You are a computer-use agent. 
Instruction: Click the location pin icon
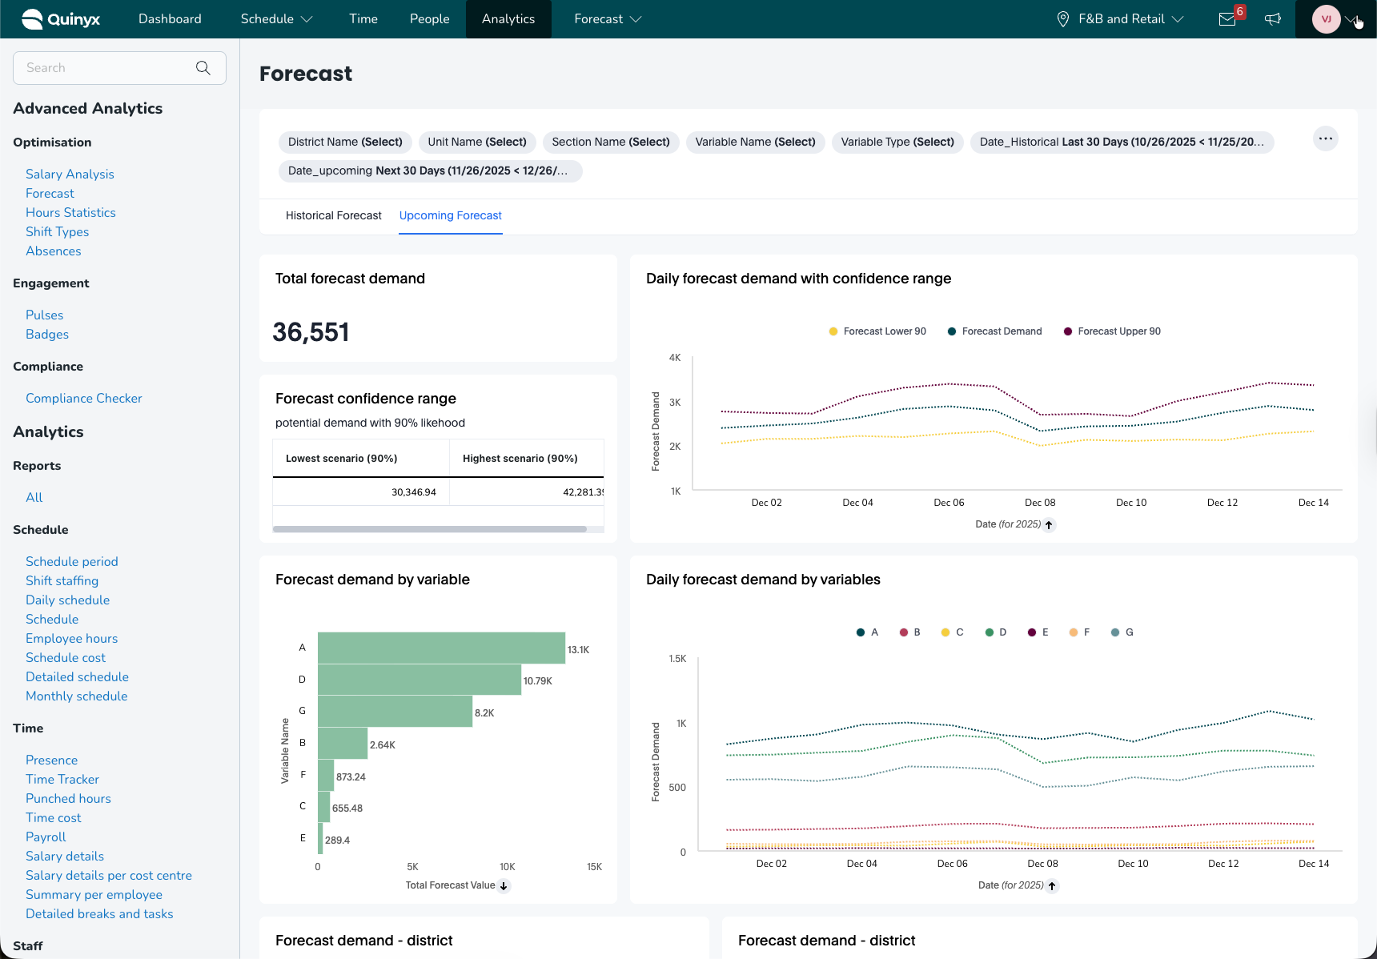coord(1063,19)
